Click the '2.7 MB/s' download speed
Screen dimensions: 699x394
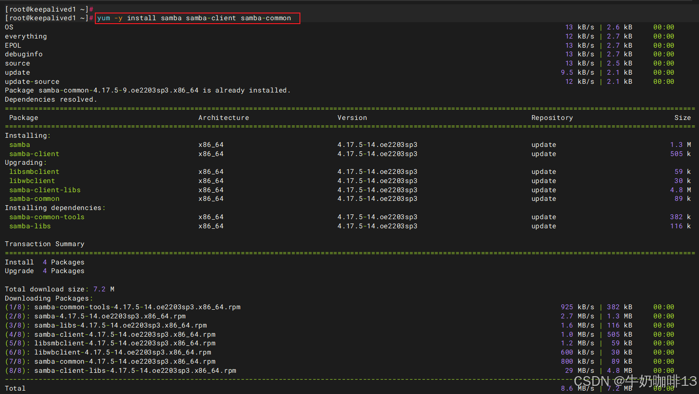(578, 316)
